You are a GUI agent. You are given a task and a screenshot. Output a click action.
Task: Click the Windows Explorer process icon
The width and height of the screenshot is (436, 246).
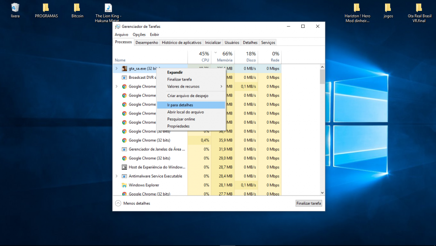tap(124, 185)
